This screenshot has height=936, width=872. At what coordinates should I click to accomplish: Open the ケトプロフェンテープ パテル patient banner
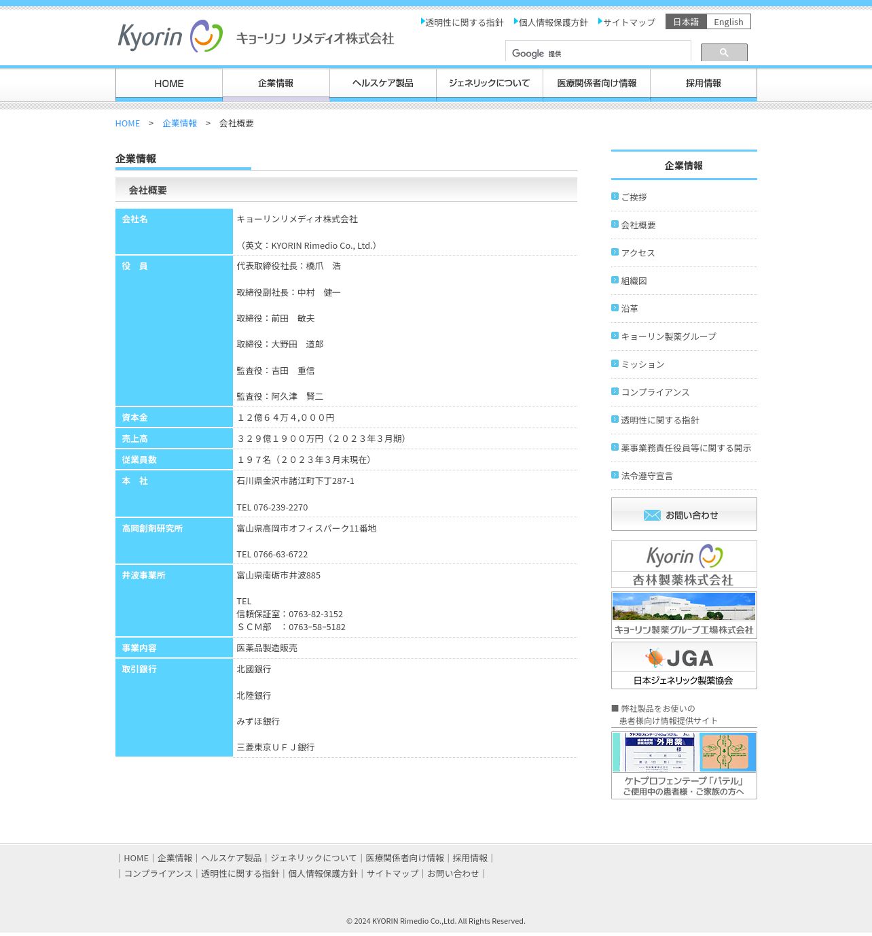point(684,765)
